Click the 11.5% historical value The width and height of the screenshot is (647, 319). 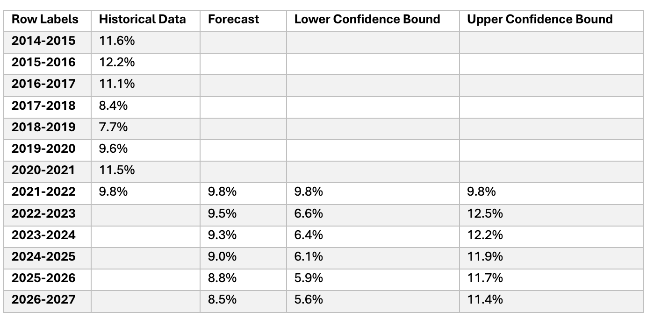tap(145, 170)
